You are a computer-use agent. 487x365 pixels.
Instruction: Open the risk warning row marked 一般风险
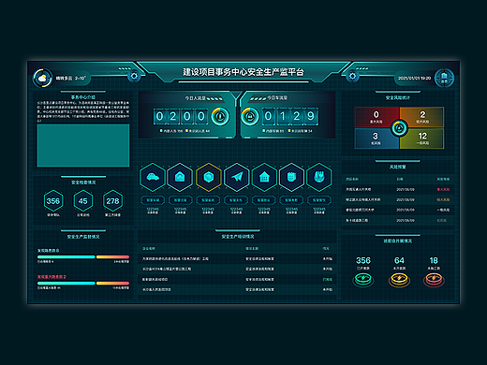point(398,210)
